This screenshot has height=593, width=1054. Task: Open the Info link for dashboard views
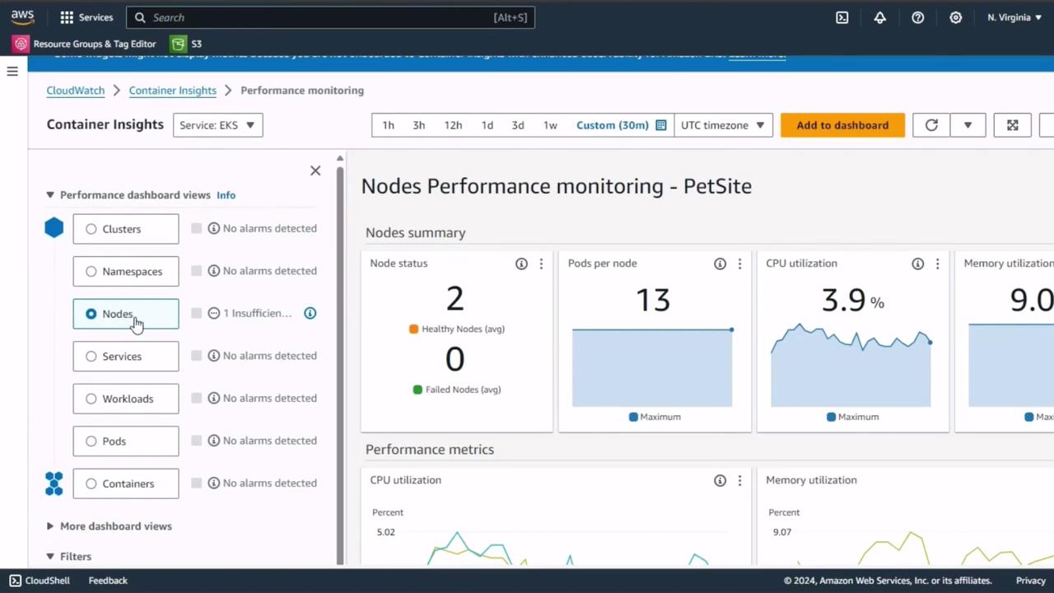pyautogui.click(x=226, y=195)
